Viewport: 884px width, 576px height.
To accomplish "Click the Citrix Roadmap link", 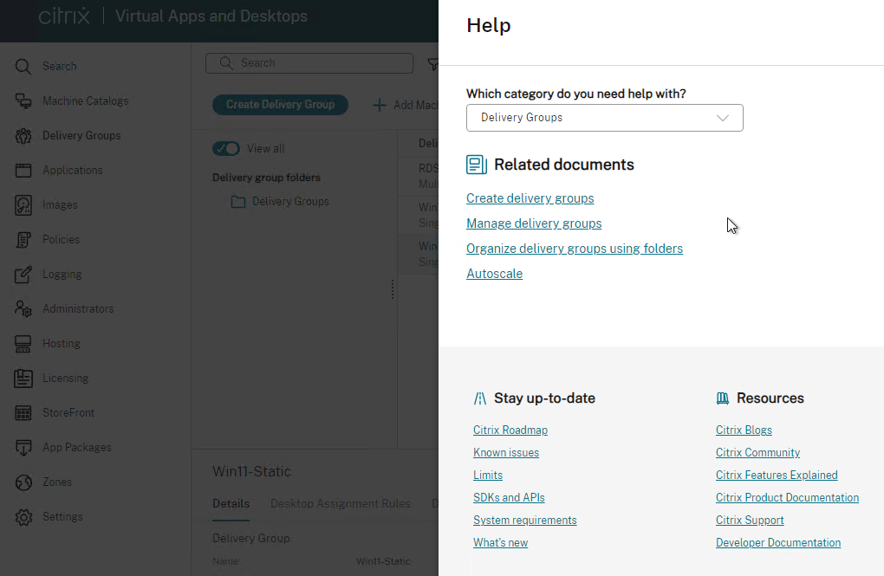I will click(x=510, y=430).
